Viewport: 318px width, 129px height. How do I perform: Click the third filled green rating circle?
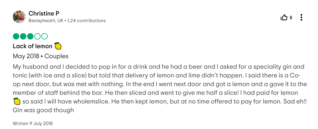pyautogui.click(x=30, y=36)
